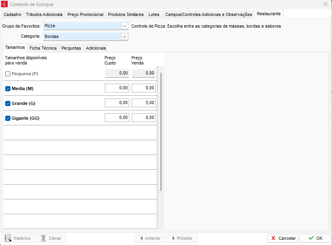Open the Grupo de Favoritos dropdown

pos(124,26)
